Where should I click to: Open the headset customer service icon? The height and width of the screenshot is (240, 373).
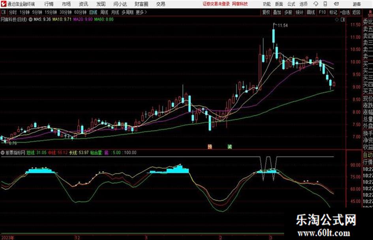[316, 4]
